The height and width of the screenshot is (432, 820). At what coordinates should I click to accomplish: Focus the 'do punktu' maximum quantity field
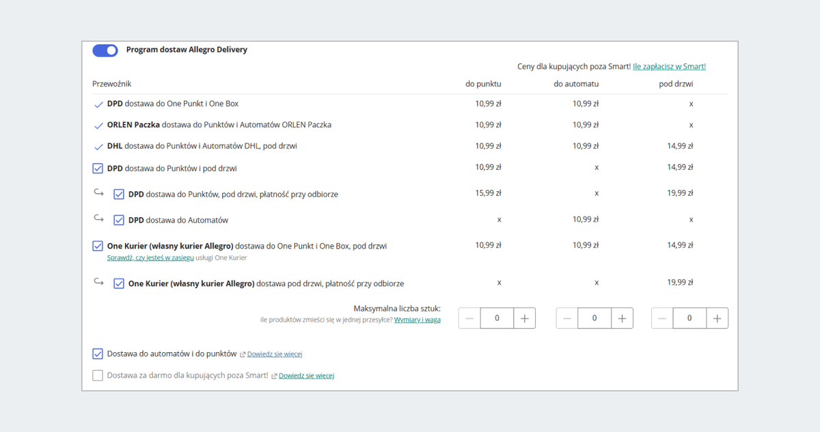click(x=497, y=318)
